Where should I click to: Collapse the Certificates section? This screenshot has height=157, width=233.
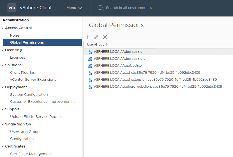pos(3,146)
